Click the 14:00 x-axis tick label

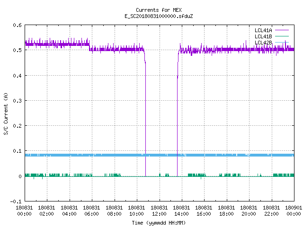[181, 214]
